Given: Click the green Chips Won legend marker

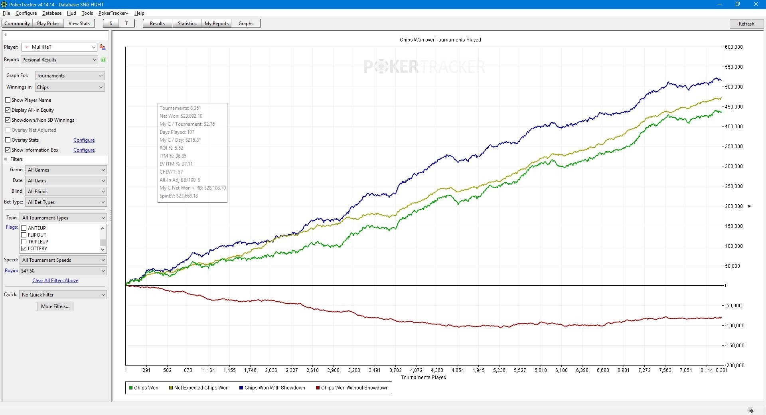Looking at the screenshot, I should pyautogui.click(x=130, y=388).
